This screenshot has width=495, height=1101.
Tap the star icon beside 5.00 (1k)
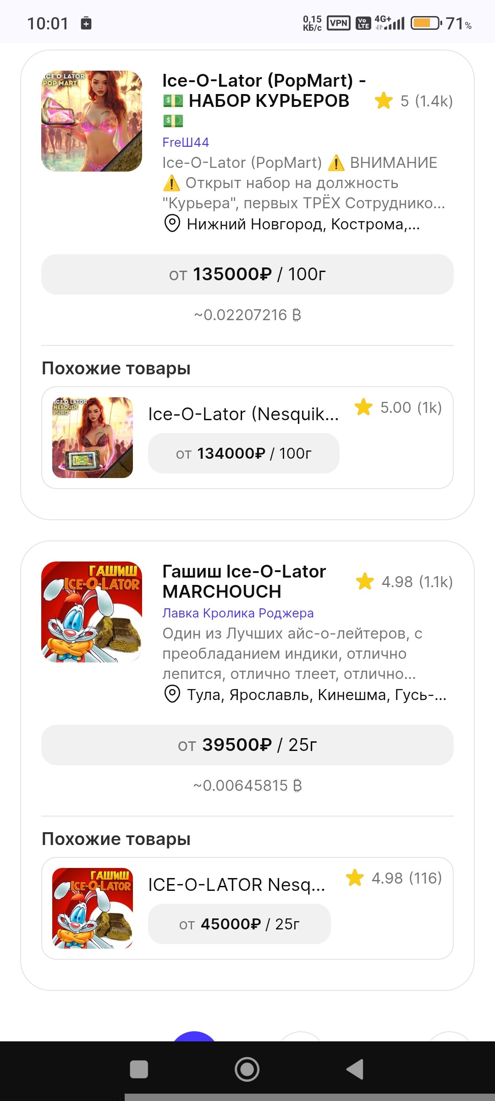coord(363,407)
